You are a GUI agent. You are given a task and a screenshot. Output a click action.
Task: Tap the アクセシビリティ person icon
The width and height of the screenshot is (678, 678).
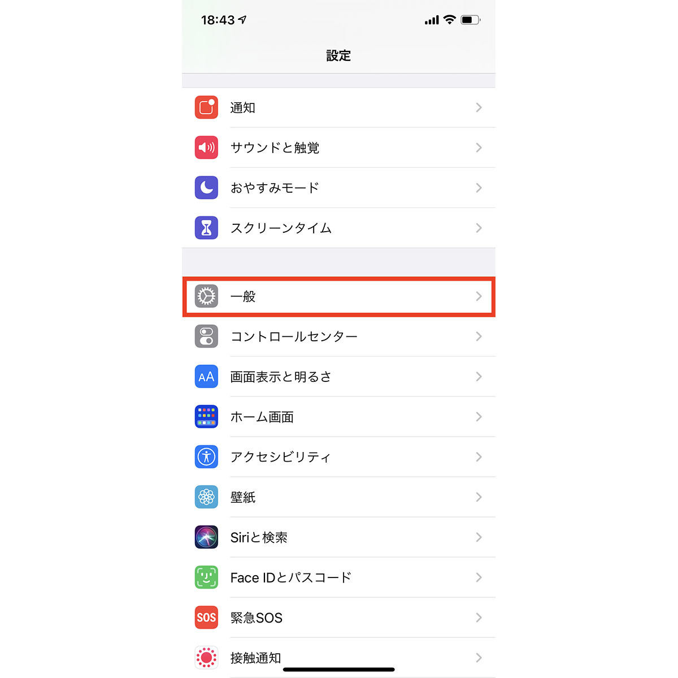tap(206, 457)
